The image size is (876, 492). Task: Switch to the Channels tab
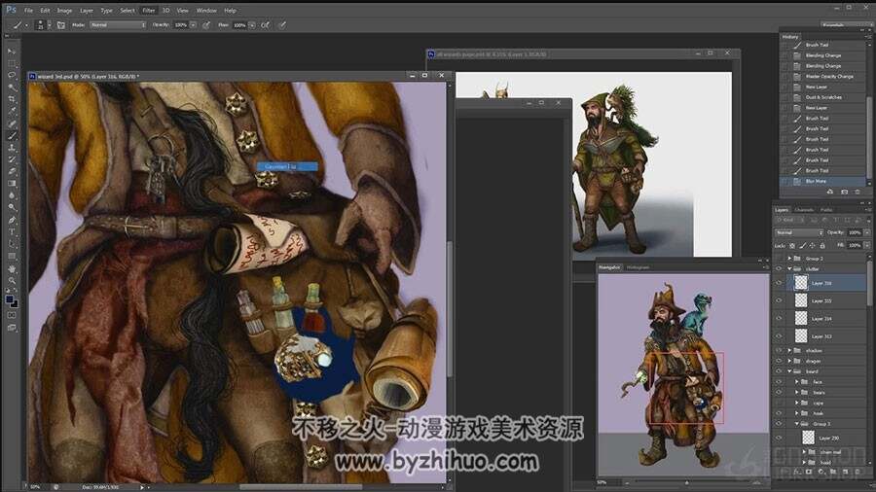[x=804, y=210]
